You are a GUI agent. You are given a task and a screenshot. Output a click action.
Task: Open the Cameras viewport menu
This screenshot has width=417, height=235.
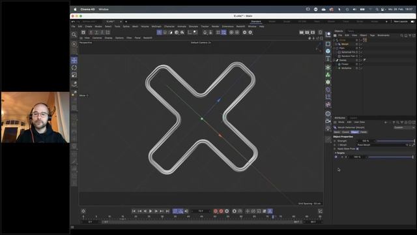97,38
